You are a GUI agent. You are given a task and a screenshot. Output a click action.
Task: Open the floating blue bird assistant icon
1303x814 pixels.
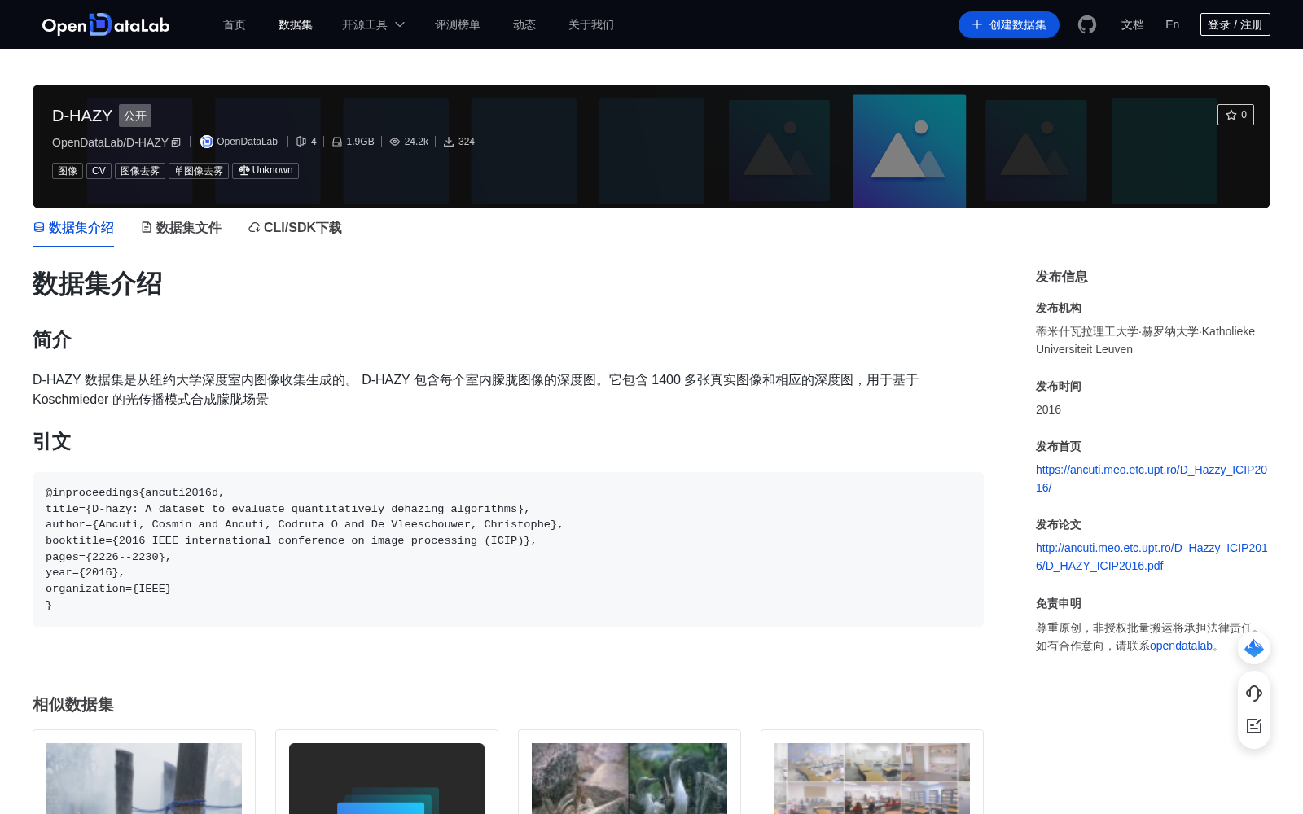point(1254,648)
